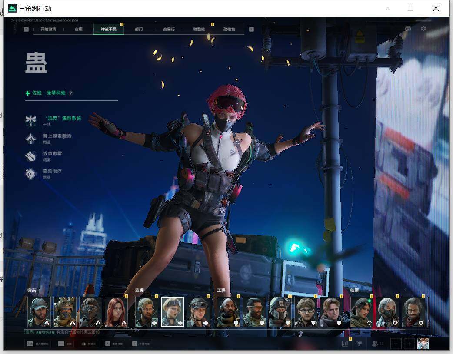This screenshot has width=453, height=354.
Task: Minimize the 三角洲行动 window
Action: (385, 8)
